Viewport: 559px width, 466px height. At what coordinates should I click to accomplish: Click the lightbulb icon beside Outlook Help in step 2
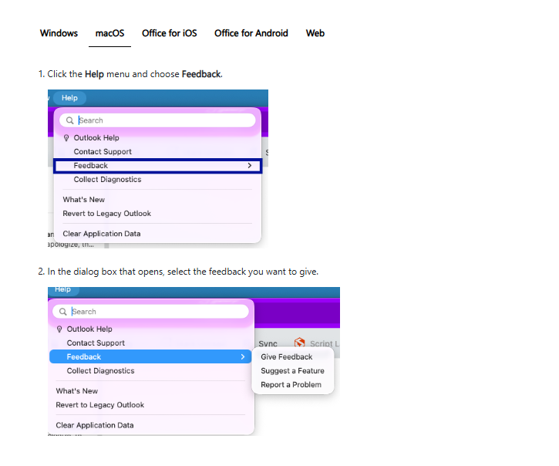59,329
